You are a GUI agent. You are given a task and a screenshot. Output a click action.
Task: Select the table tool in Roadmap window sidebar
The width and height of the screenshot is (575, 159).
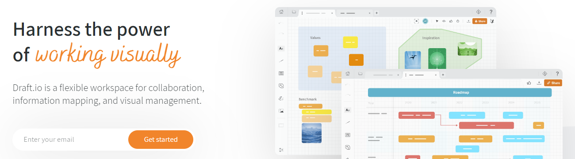point(348,135)
